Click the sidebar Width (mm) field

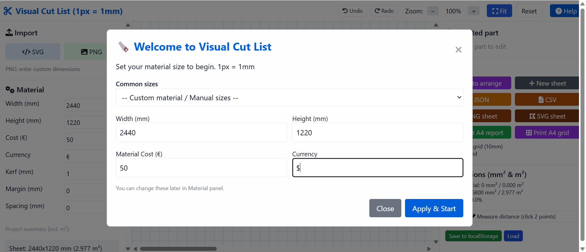click(x=85, y=105)
